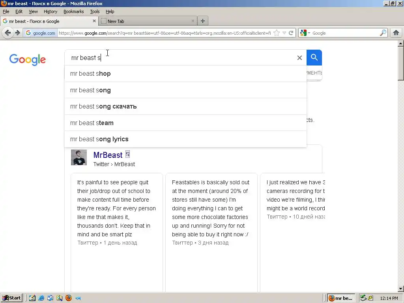Open the Windows Start menu
404x303 pixels.
pyautogui.click(x=12, y=298)
